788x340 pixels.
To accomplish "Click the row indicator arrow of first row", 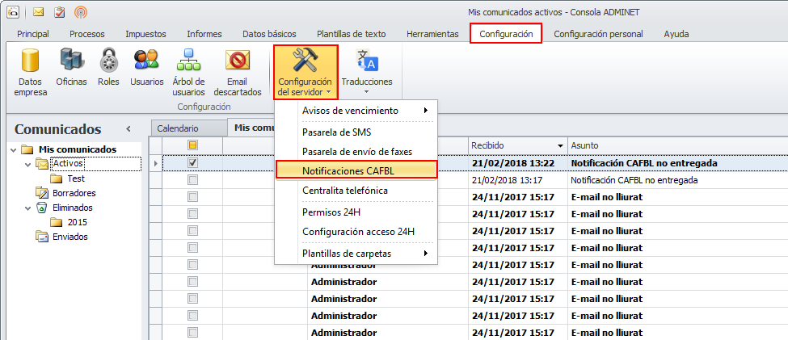I will click(x=155, y=163).
